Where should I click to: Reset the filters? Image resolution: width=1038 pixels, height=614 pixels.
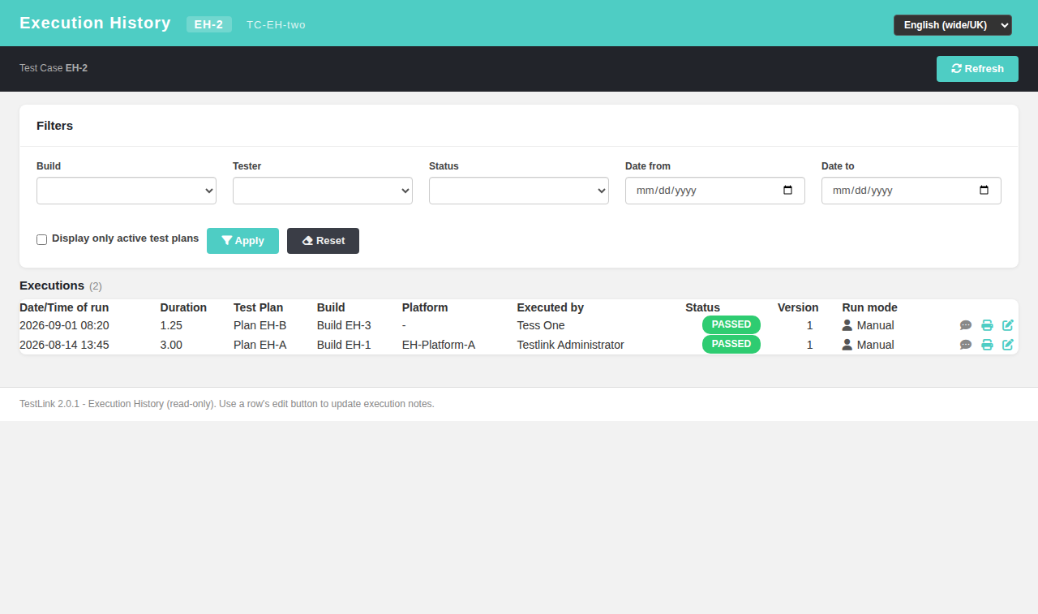click(x=323, y=241)
